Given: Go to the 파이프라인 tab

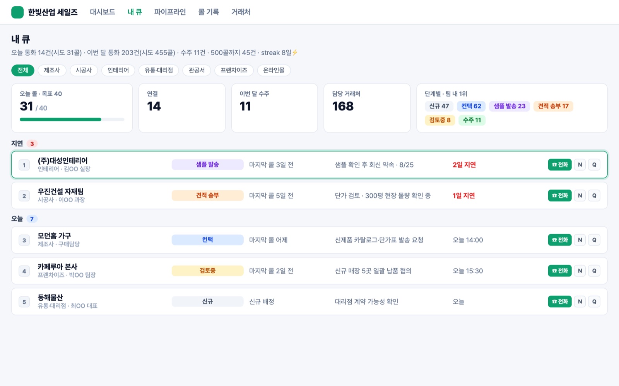Looking at the screenshot, I should [170, 12].
